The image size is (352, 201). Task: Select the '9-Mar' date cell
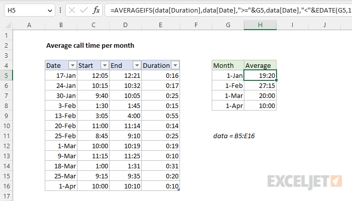61,156
